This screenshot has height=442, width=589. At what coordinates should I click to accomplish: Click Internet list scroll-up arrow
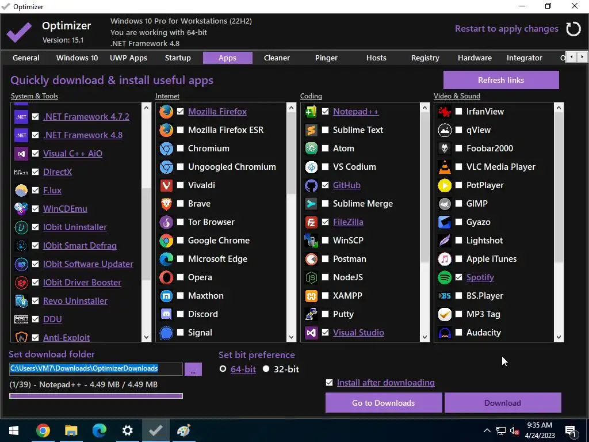click(x=291, y=108)
